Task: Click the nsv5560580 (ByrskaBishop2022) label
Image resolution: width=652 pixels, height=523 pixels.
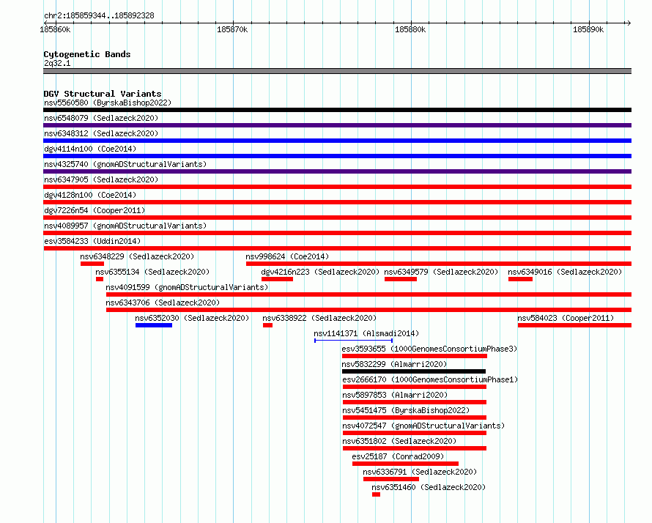Action: pos(108,103)
